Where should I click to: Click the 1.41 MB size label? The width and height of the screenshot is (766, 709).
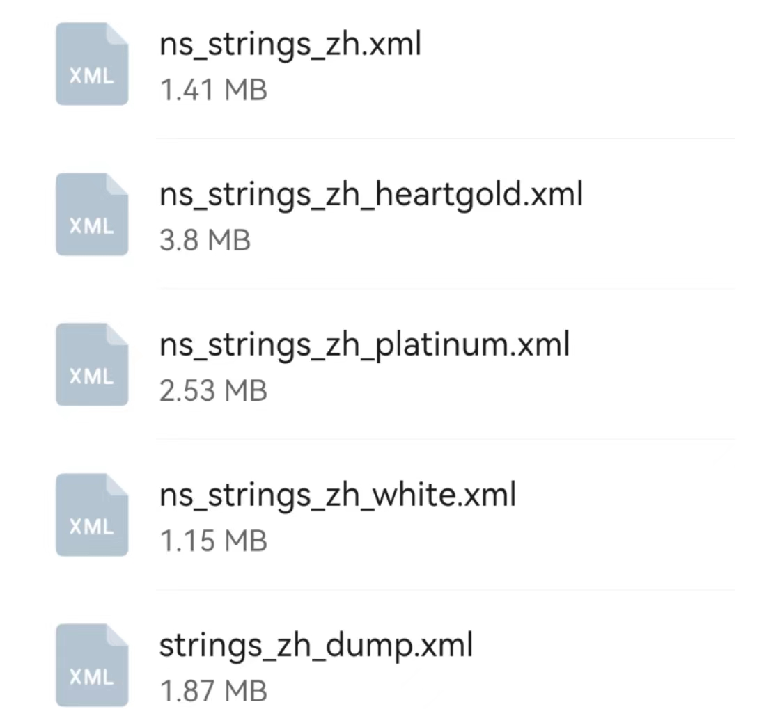[x=213, y=90]
